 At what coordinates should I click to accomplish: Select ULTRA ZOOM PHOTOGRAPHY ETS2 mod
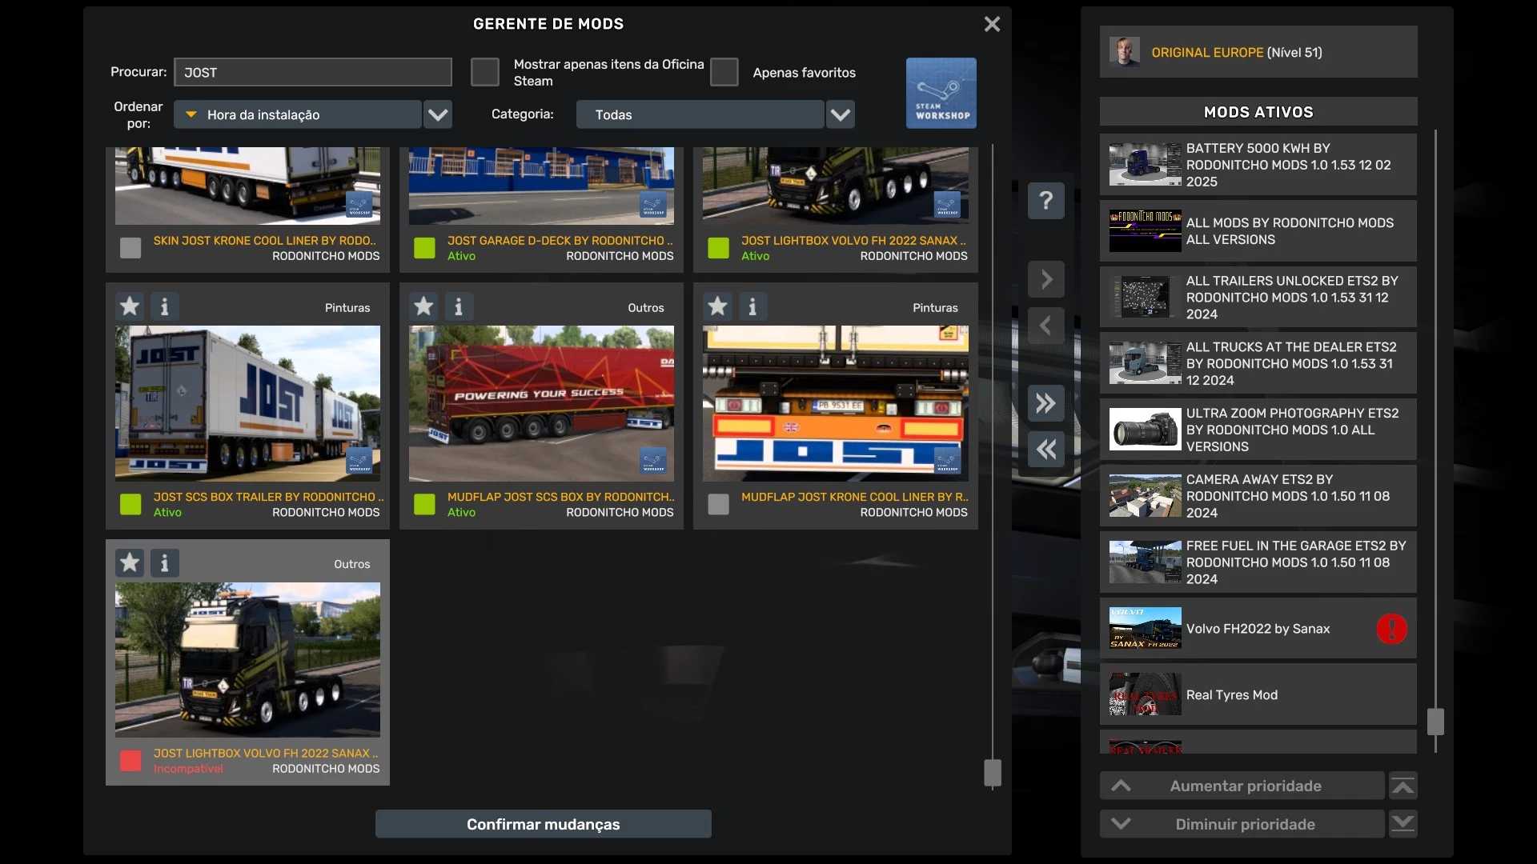(x=1258, y=430)
